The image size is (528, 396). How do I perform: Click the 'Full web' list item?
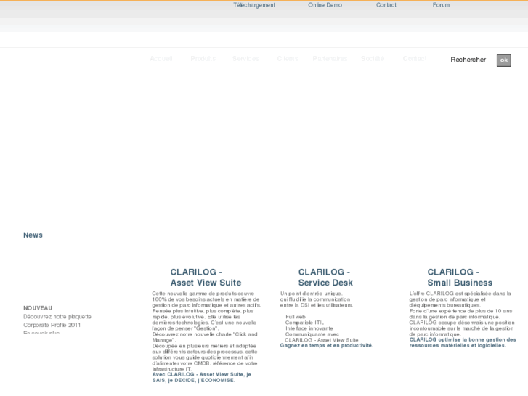[296, 317]
